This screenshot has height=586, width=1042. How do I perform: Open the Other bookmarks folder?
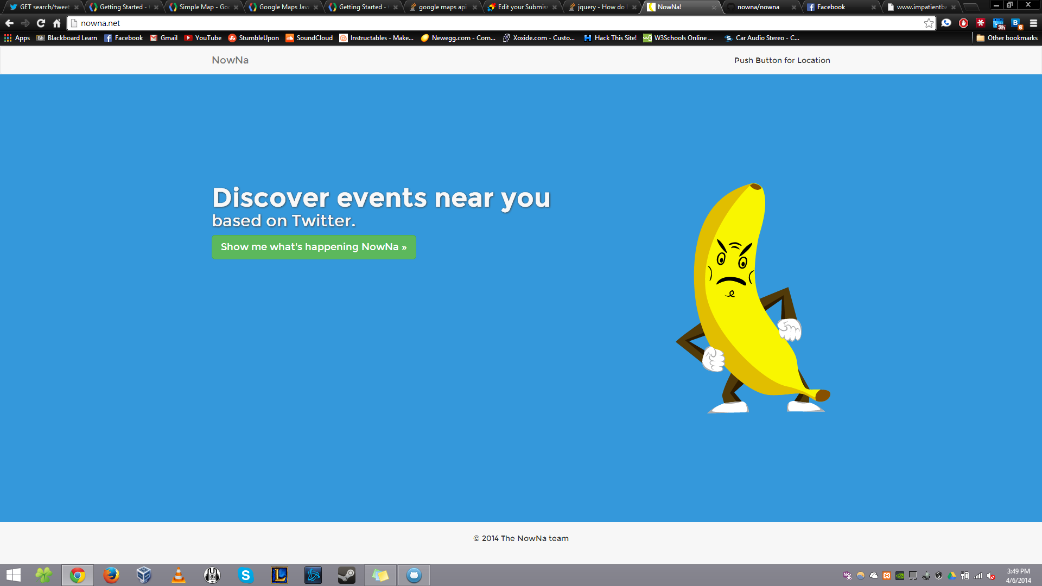point(1007,38)
